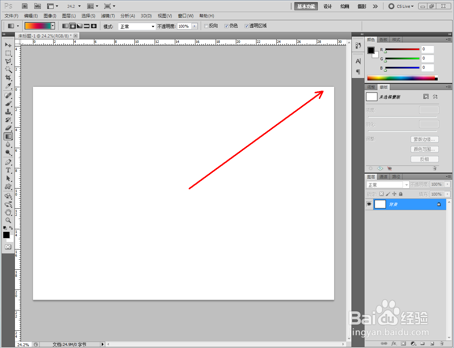The width and height of the screenshot is (454, 348).
Task: Open the 滤镜(T) menu
Action: coord(108,16)
